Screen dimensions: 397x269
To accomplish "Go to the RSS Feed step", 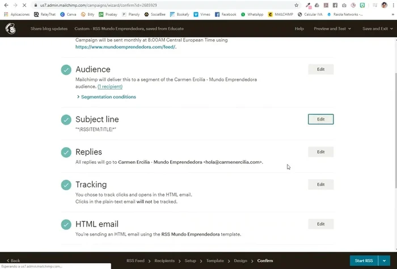I will point(136,261).
